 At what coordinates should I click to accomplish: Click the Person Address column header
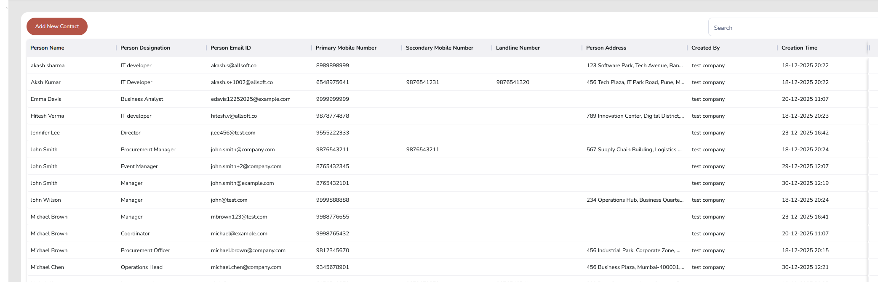coord(606,48)
